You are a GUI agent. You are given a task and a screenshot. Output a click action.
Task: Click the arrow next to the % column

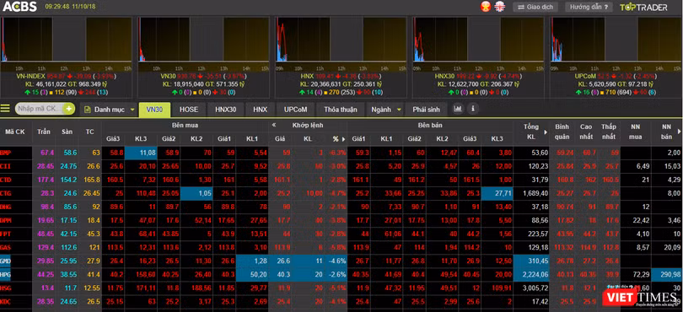coord(344,139)
